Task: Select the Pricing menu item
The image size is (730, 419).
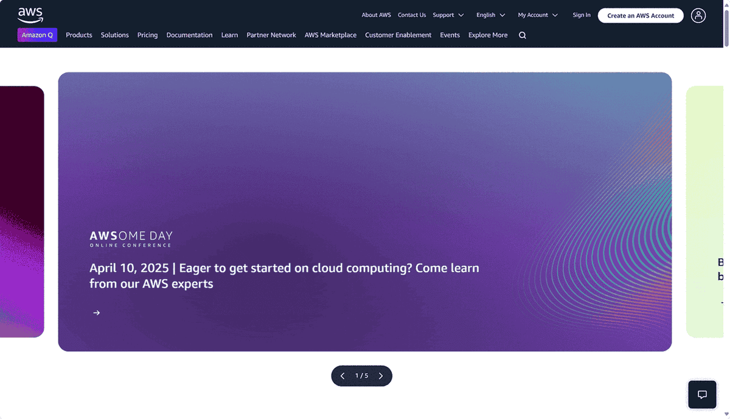Action: point(147,35)
